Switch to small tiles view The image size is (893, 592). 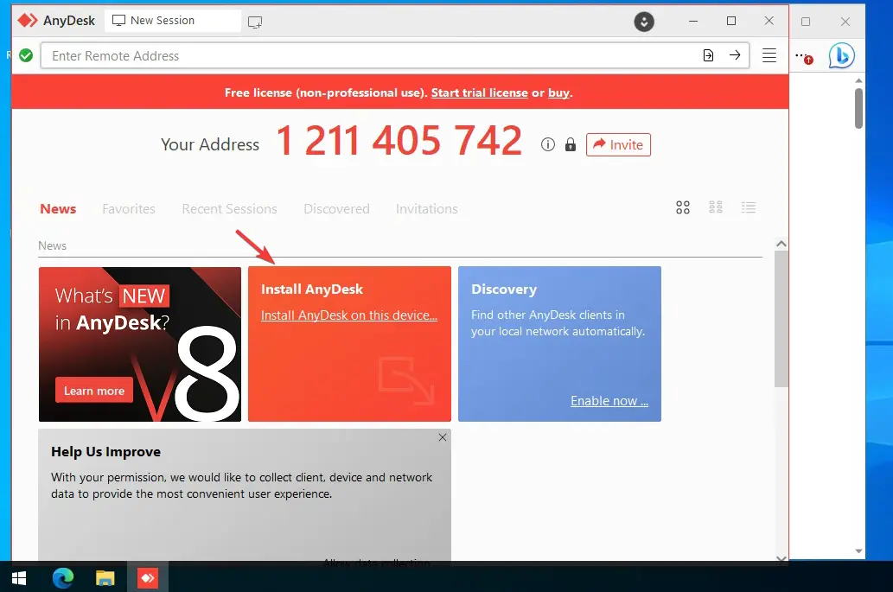coord(716,207)
